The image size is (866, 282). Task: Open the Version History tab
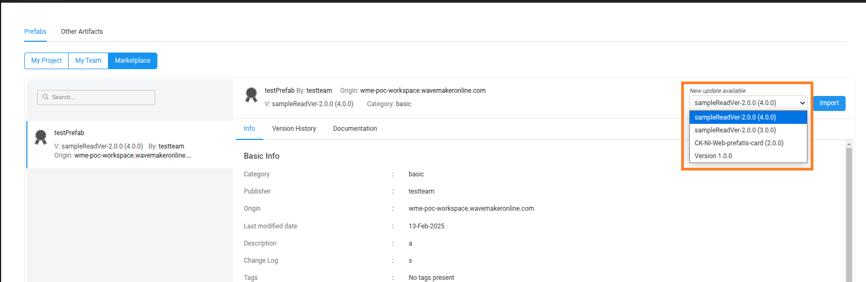pos(294,129)
